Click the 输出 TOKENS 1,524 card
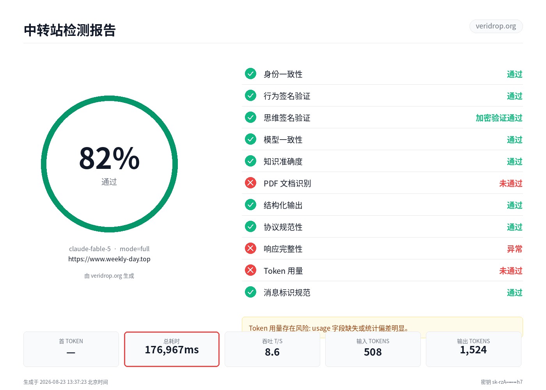The height and width of the screenshot is (390, 546). [473, 349]
